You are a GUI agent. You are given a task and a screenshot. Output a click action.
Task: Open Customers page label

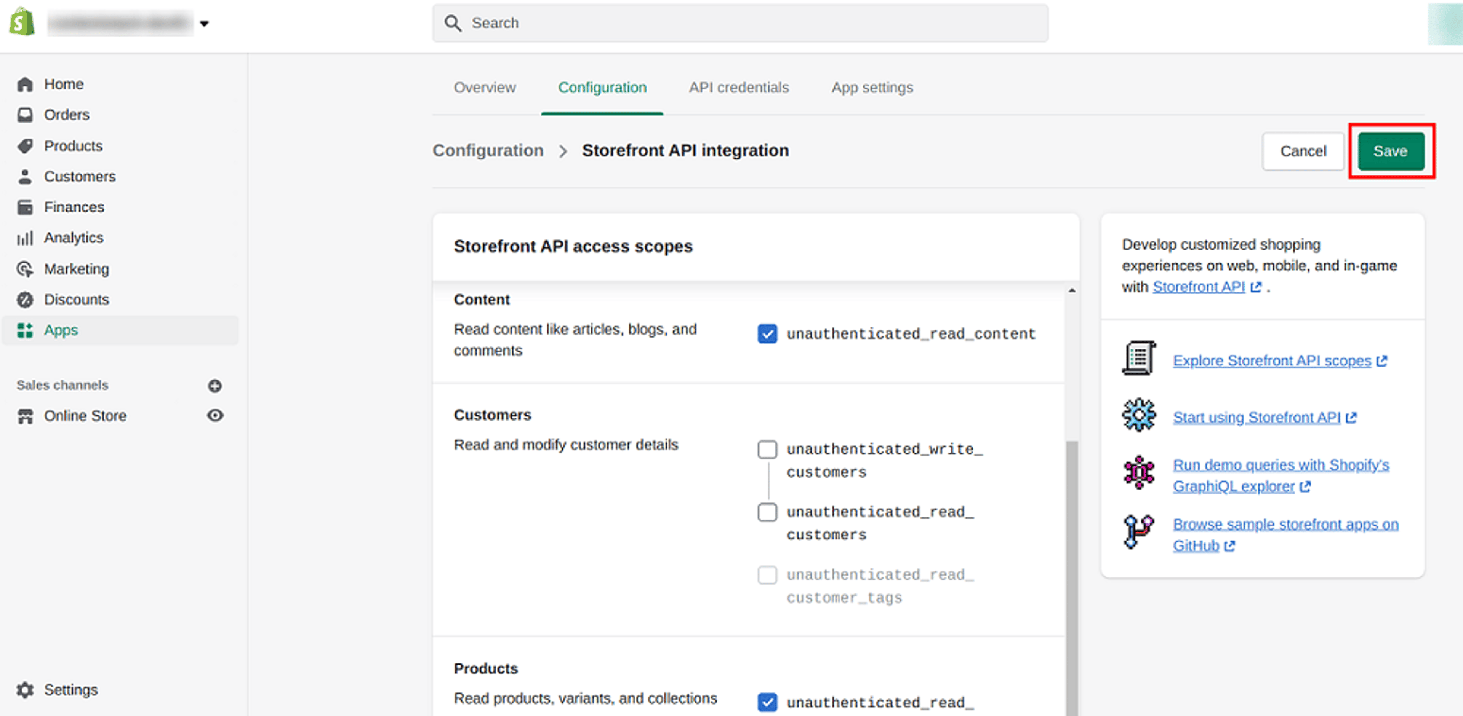[x=80, y=177]
